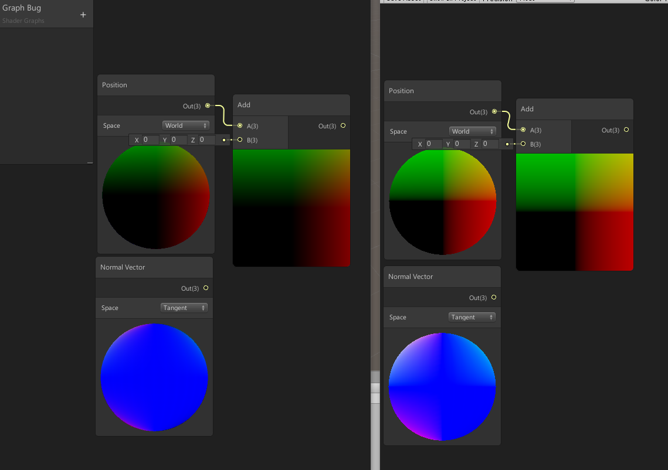Click the A(3) input port on the right Add node
Viewport: 668px width, 470px height.
click(x=523, y=130)
